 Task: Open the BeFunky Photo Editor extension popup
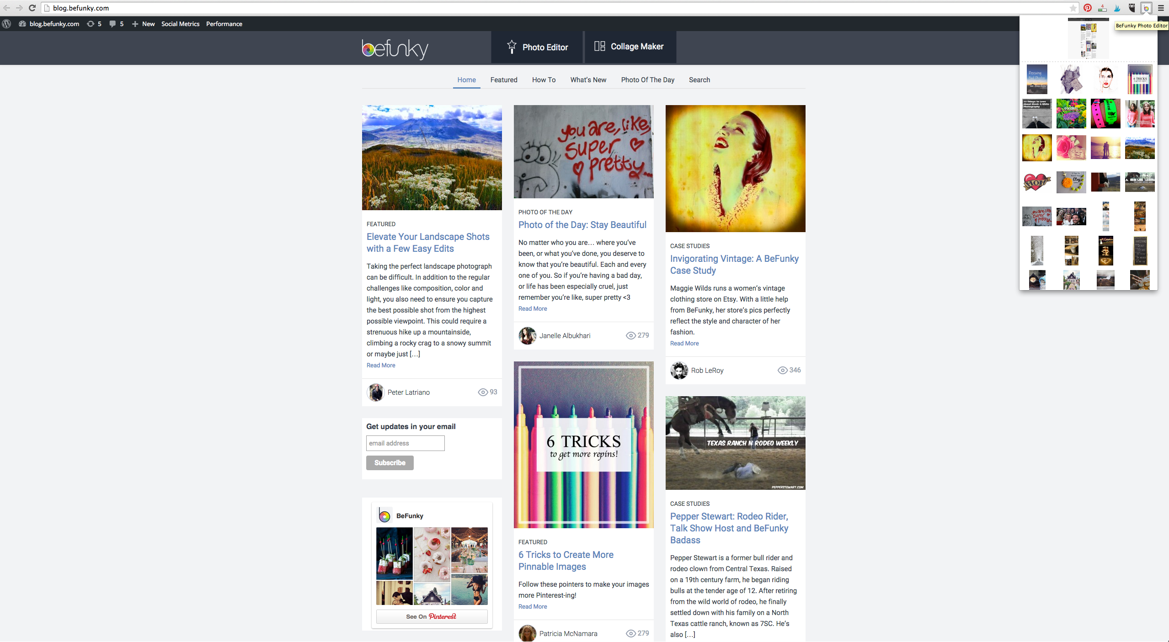coord(1147,8)
